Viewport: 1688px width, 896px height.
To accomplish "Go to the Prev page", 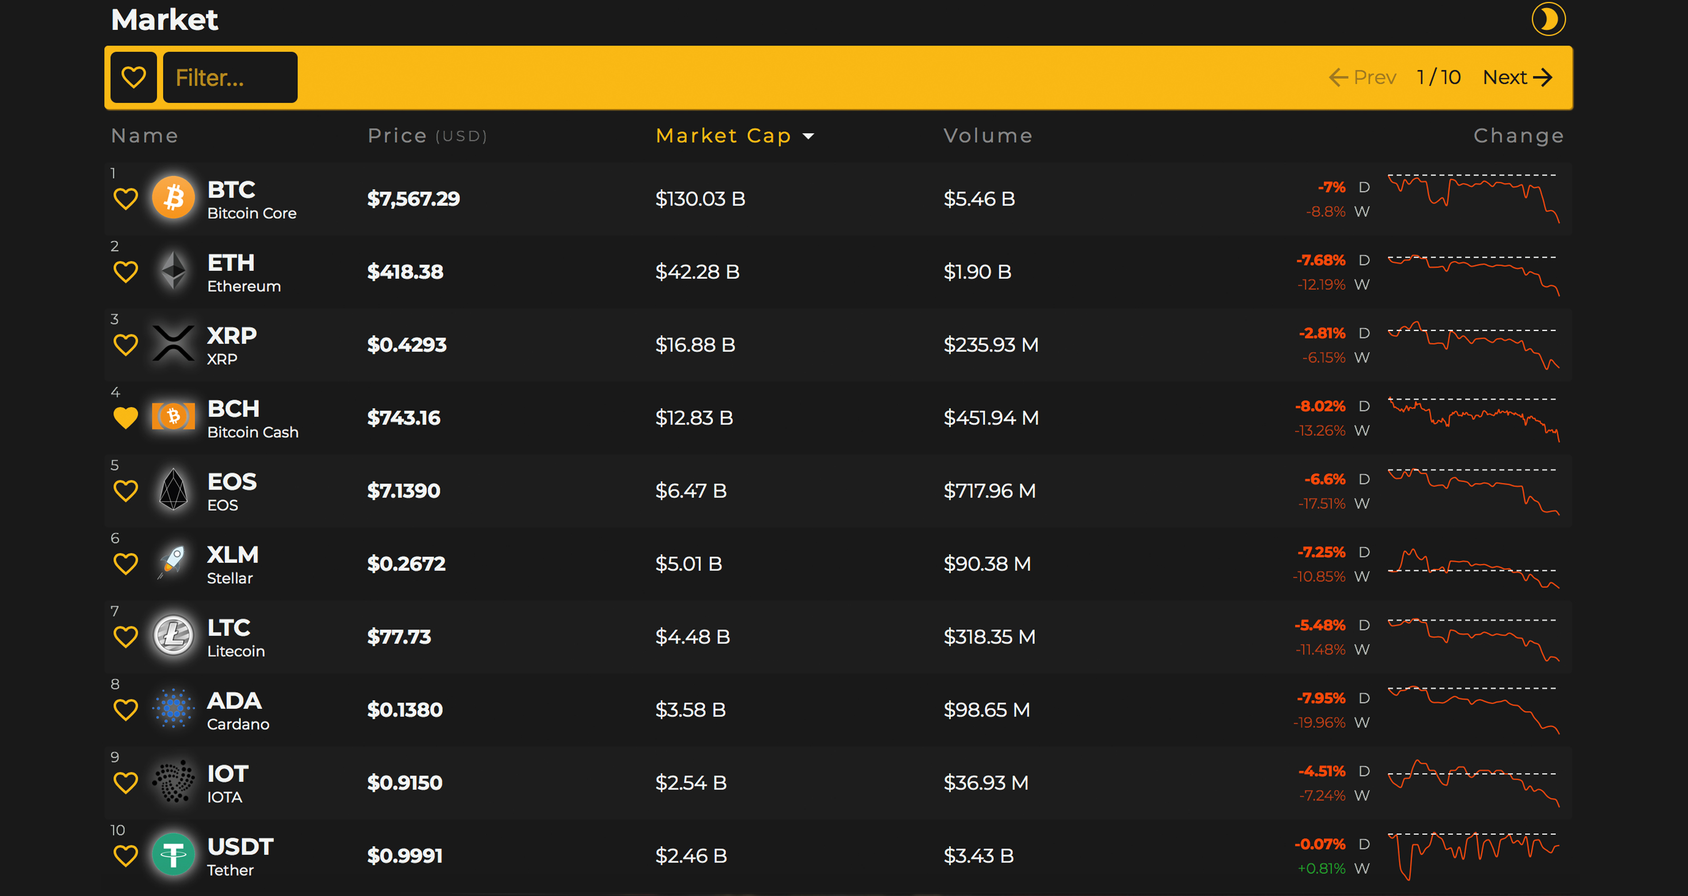I will [1363, 77].
